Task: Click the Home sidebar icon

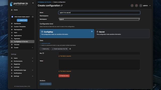Action: coord(12,10)
